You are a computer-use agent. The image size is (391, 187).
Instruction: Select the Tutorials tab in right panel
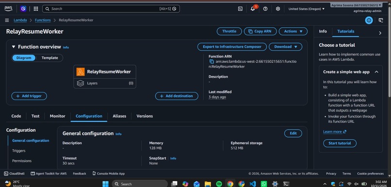(x=345, y=31)
